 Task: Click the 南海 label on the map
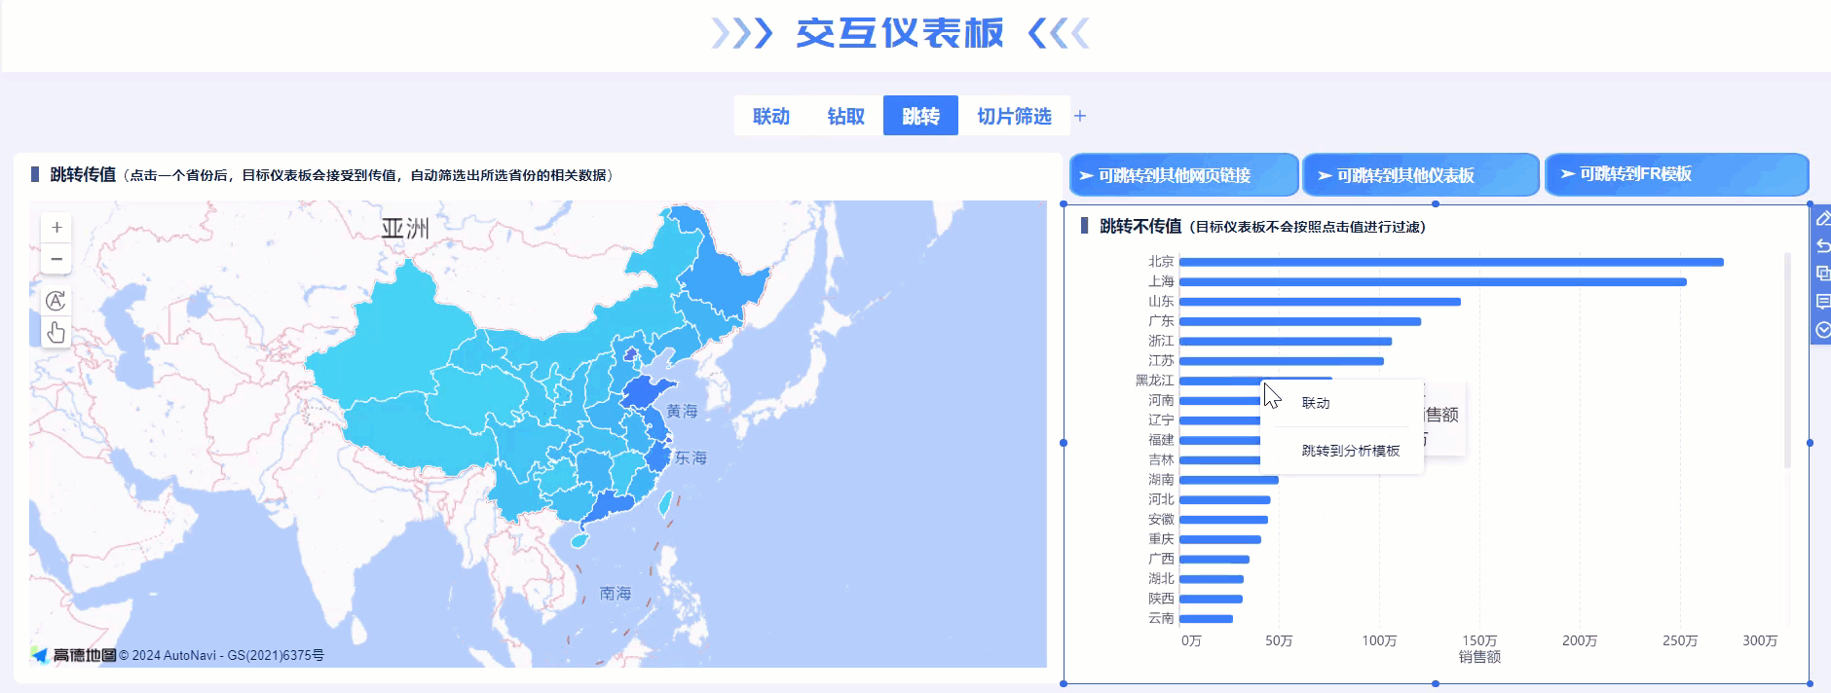(616, 593)
